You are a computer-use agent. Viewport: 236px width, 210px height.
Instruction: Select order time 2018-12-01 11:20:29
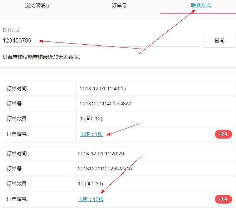pyautogui.click(x=101, y=154)
